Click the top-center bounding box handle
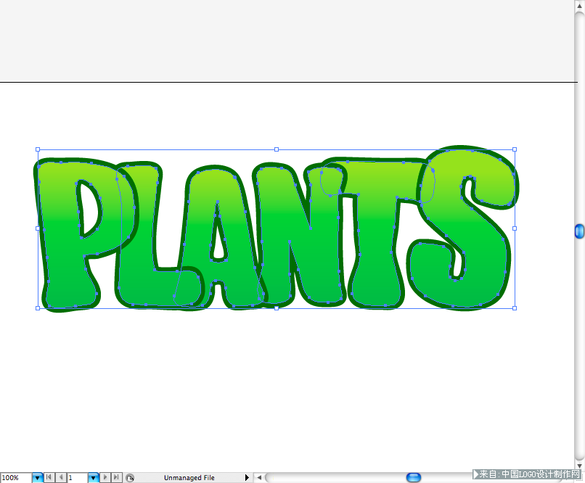 pyautogui.click(x=277, y=149)
